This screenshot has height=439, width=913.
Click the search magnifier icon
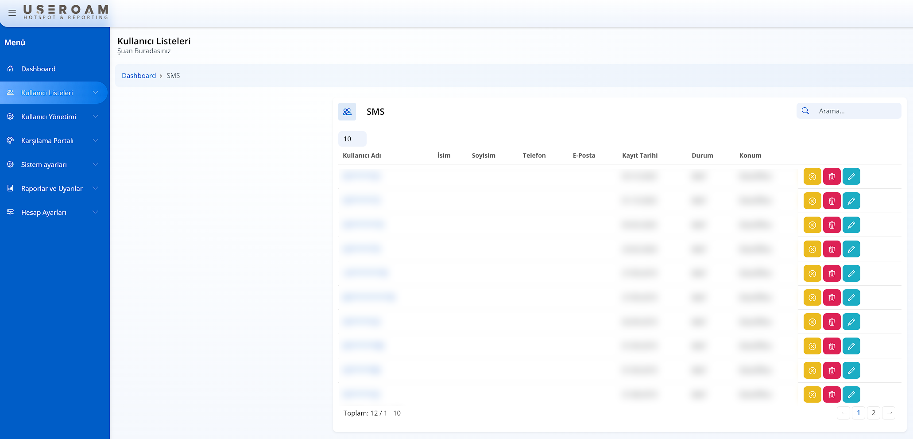coord(805,111)
